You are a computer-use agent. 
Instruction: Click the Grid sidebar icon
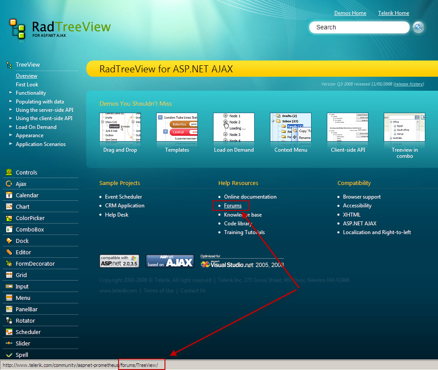point(9,275)
